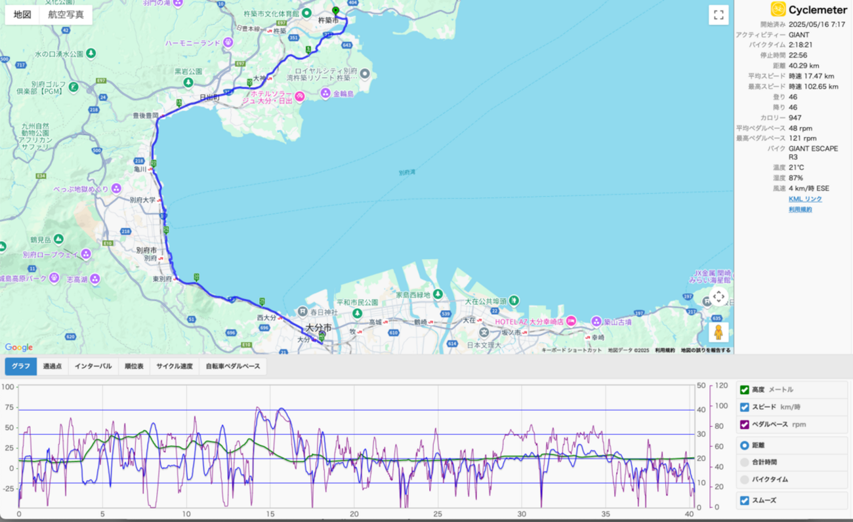The image size is (853, 522).
Task: Open the map camera pan control
Action: 718,297
